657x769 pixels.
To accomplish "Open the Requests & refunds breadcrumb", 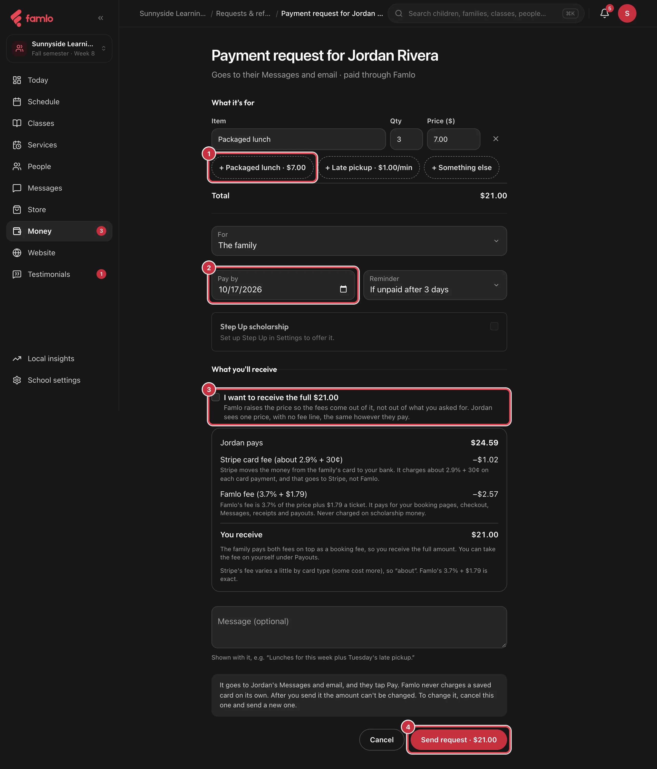I will tap(243, 13).
